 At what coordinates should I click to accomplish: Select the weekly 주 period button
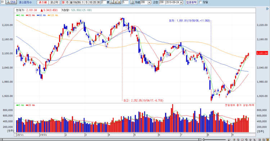pyautogui.click(x=67, y=2)
